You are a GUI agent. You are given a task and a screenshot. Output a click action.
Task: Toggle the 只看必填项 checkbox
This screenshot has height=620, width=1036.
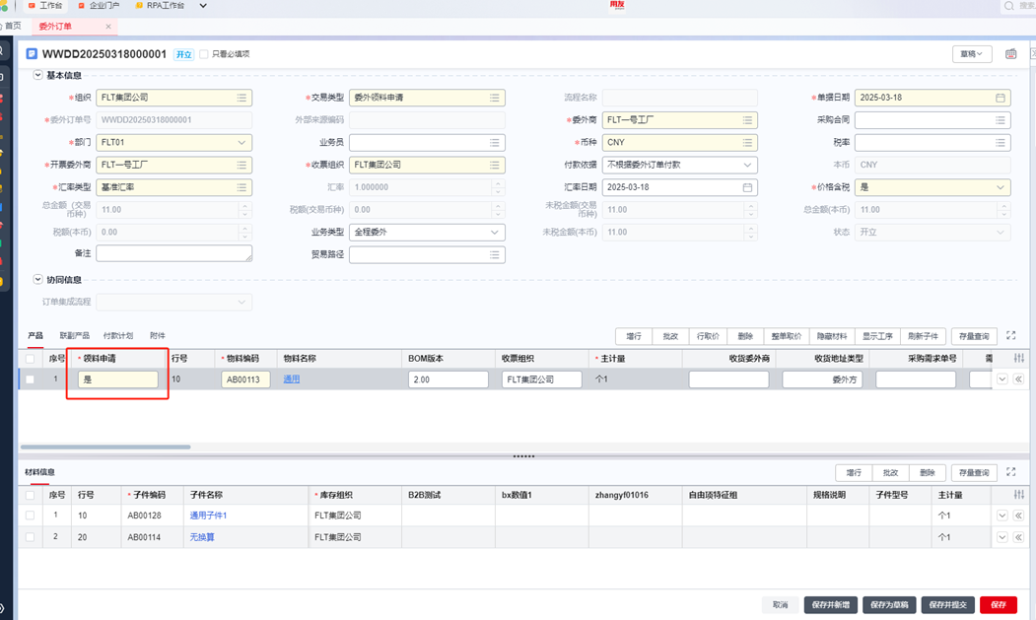point(203,54)
